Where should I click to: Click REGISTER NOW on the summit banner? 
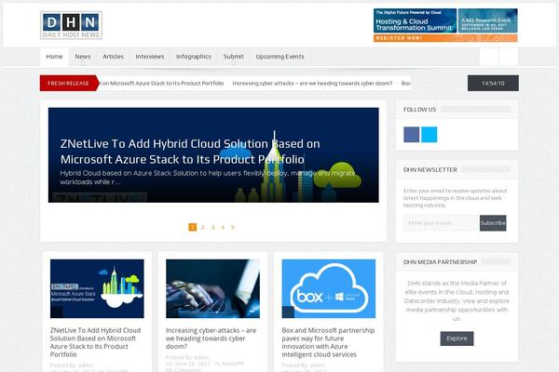(445, 38)
